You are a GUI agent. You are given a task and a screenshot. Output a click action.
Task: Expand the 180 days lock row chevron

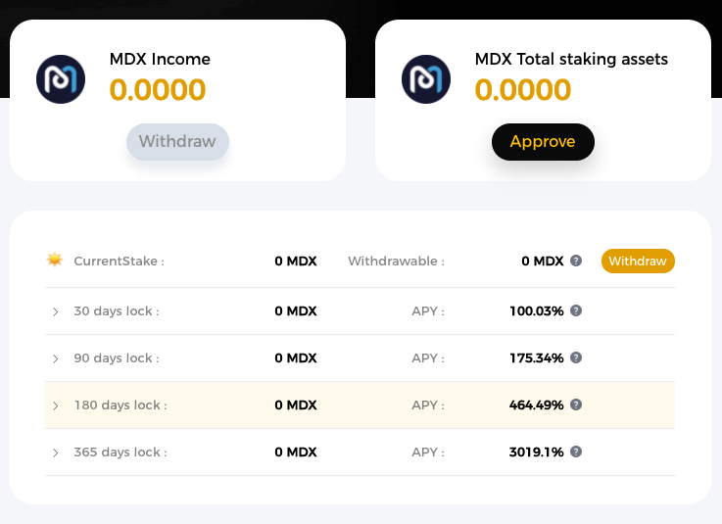[x=55, y=405]
